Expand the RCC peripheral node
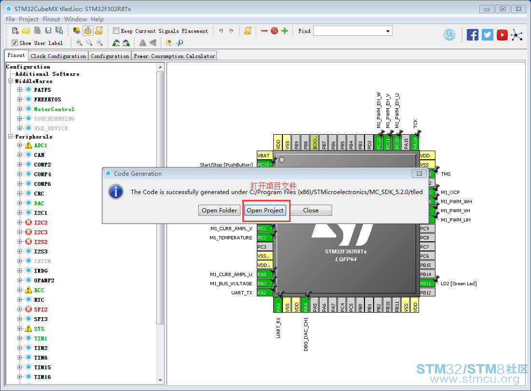This screenshot has width=531, height=391. (20, 290)
